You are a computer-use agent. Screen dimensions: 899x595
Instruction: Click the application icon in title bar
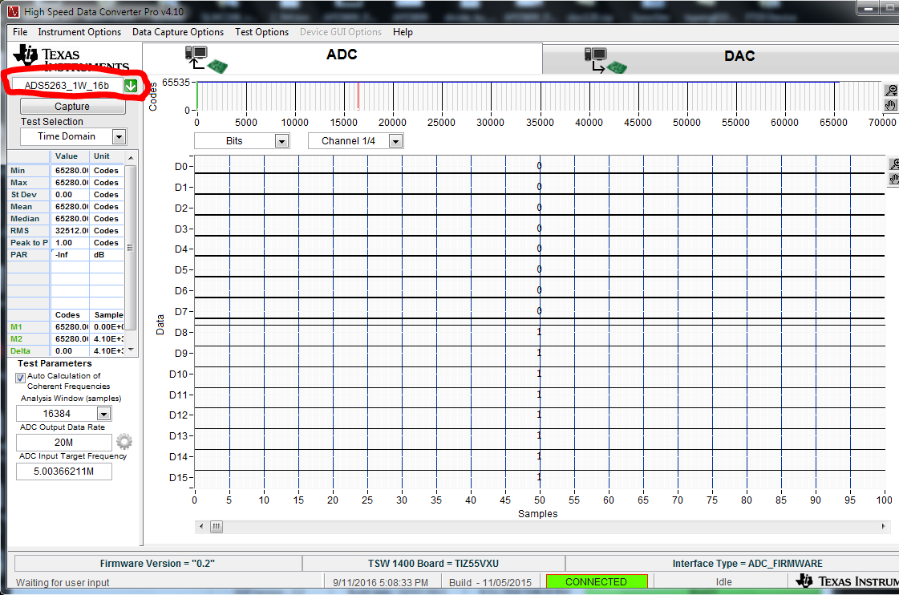(13, 11)
